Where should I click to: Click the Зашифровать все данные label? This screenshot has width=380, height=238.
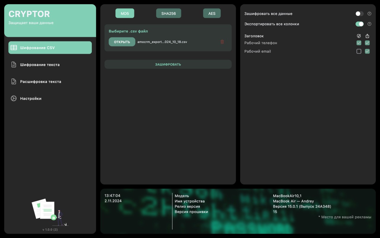click(268, 14)
